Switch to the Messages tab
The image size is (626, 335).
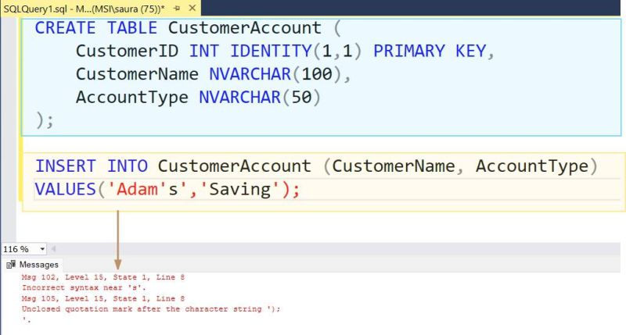(x=32, y=265)
